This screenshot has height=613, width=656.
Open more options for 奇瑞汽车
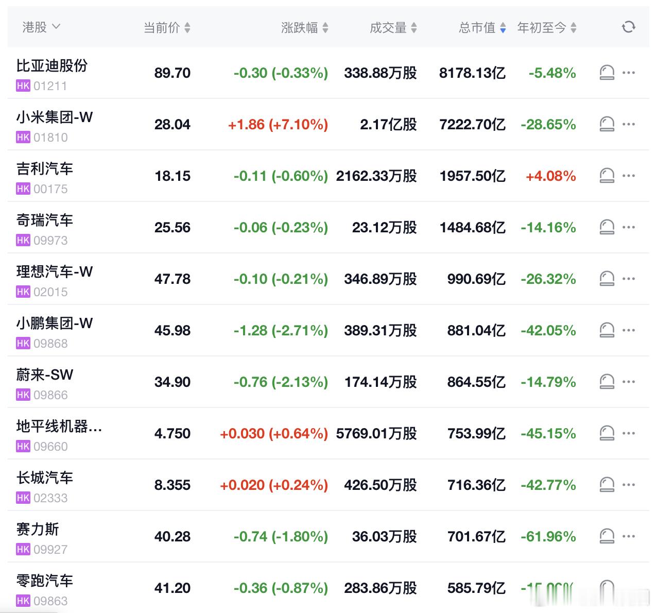coord(629,227)
